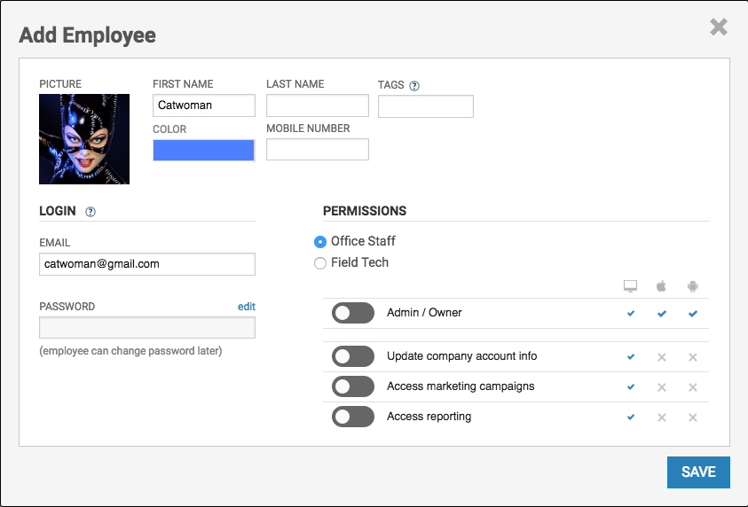The image size is (748, 507).
Task: Click the Login help question mark icon
Action: point(91,212)
